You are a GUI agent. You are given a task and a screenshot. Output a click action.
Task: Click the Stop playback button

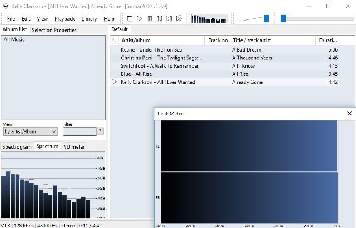click(130, 18)
